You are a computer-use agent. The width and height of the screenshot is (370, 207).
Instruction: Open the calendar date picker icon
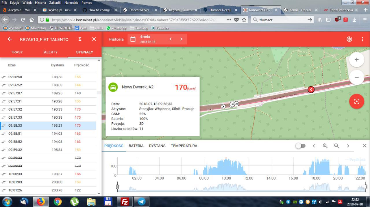tap(133, 39)
